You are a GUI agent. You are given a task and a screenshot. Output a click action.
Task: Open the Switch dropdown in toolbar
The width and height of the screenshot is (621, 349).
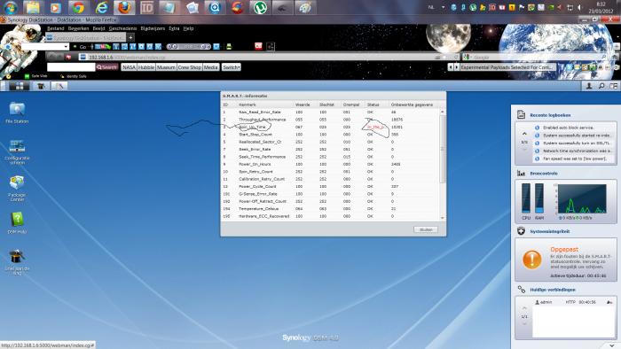click(x=232, y=67)
